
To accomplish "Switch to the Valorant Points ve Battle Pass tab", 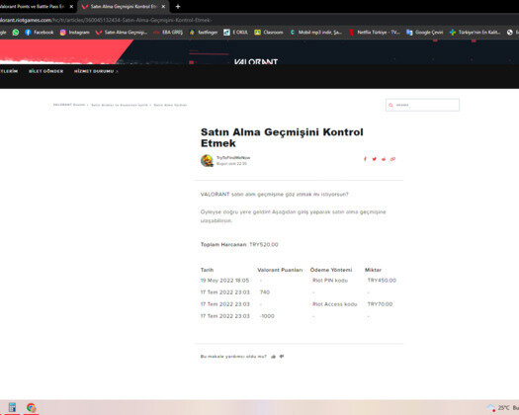I will pyautogui.click(x=32, y=6).
